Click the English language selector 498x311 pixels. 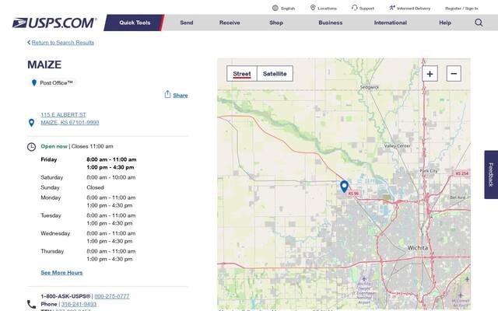tap(288, 9)
